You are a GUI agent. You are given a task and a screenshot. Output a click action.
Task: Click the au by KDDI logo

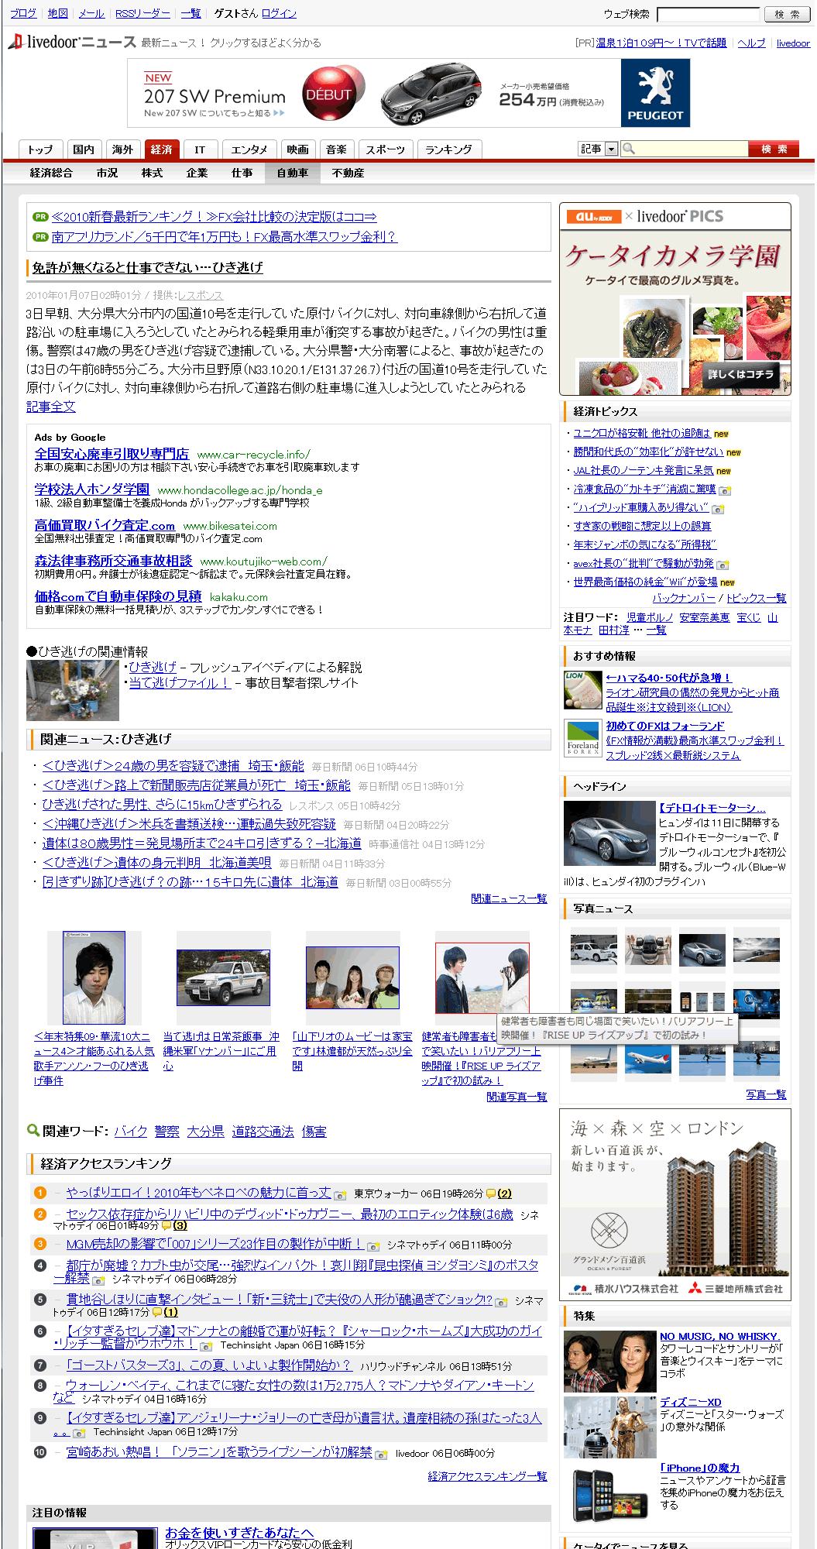coord(593,217)
